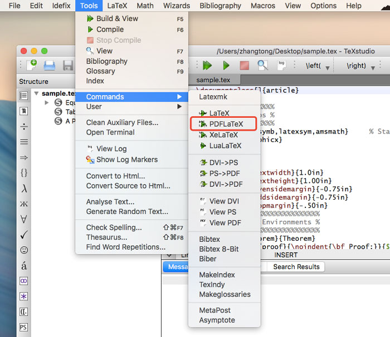The image size is (390, 337).
Task: Click the Save toolbar icon
Action: [67, 66]
